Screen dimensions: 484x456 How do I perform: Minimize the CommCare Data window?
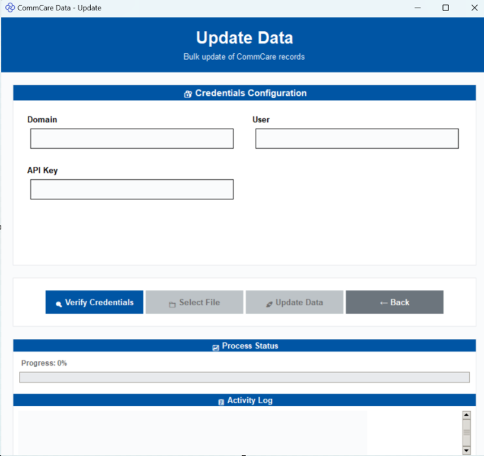pos(418,8)
